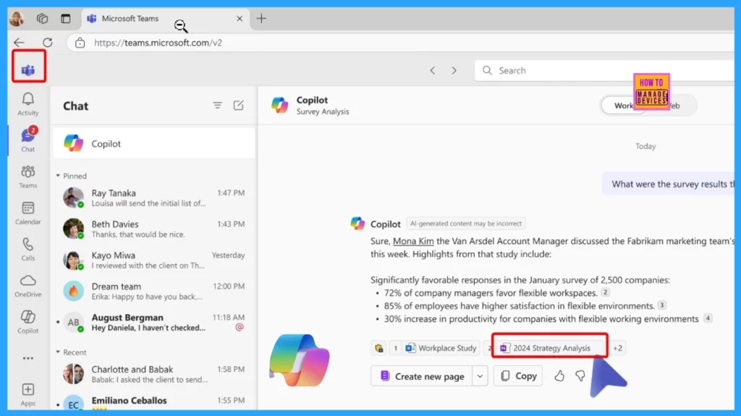Screen dimensions: 741x416
Task: Open chat with Ray Tanaka
Action: 154,198
